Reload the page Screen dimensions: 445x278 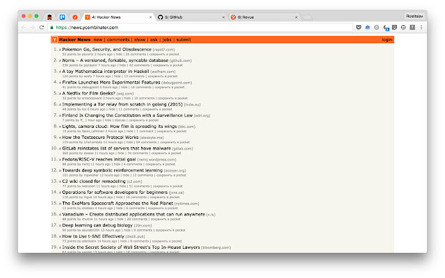tap(42, 27)
